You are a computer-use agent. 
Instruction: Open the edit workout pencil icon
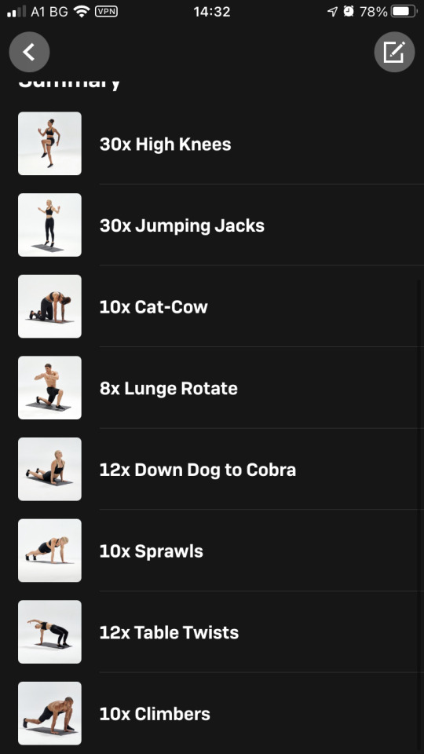(395, 52)
